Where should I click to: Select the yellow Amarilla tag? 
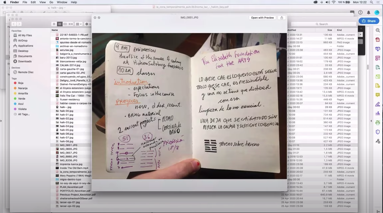(23, 93)
